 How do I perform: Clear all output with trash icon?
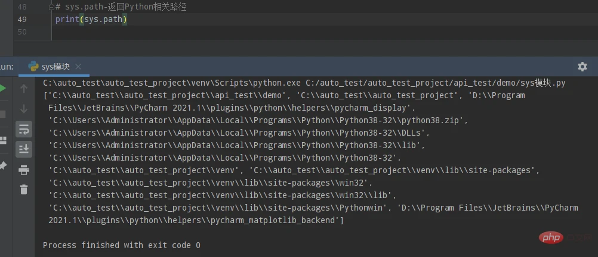coord(24,189)
